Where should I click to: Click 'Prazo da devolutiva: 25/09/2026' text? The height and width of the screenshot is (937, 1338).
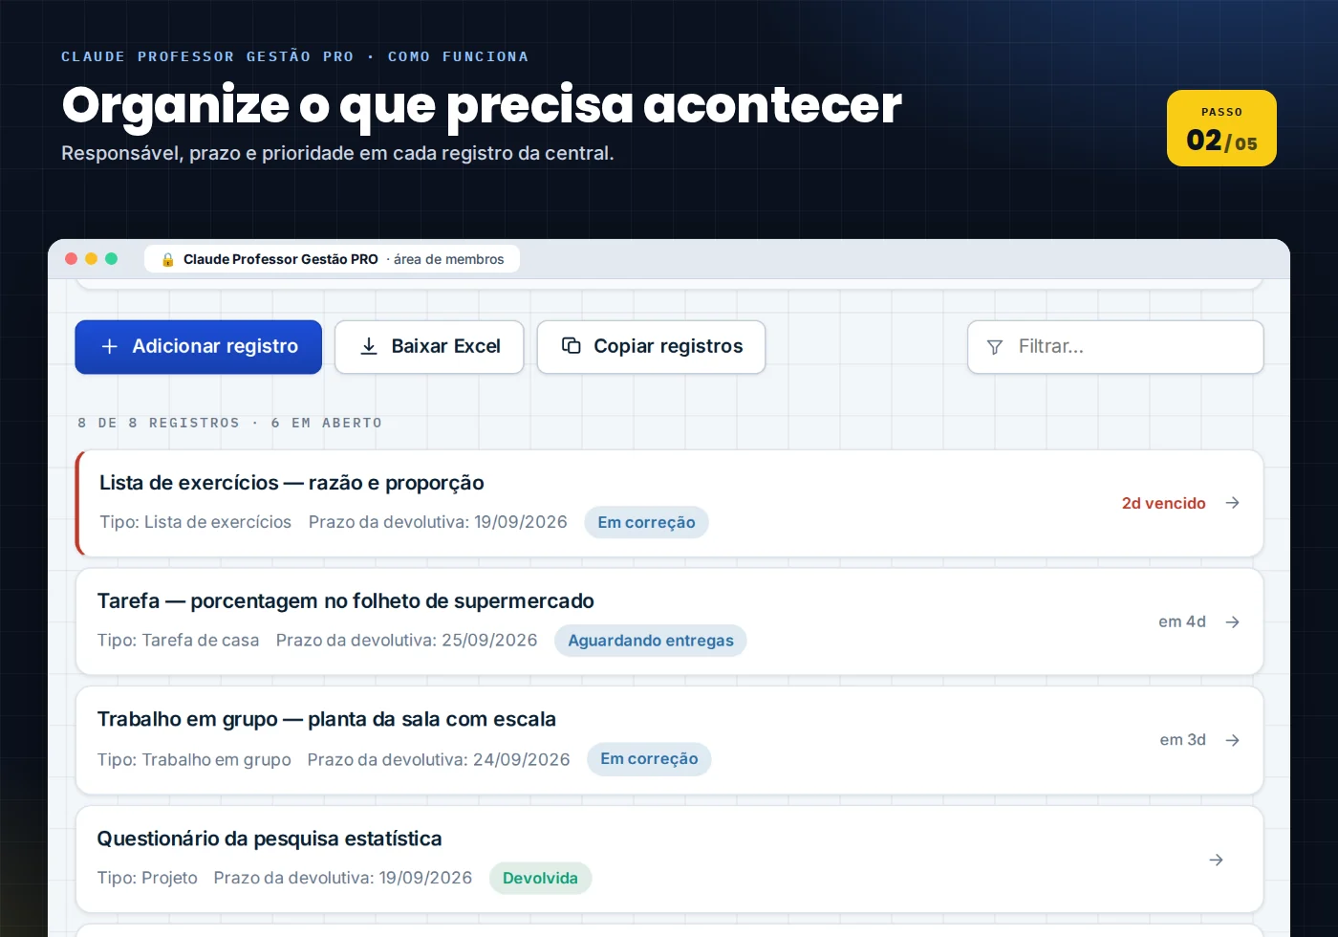[406, 641]
